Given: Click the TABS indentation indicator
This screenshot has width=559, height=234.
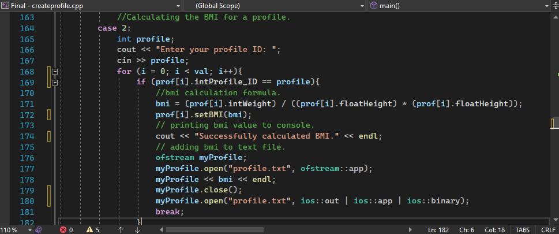Looking at the screenshot, I should pos(522,230).
